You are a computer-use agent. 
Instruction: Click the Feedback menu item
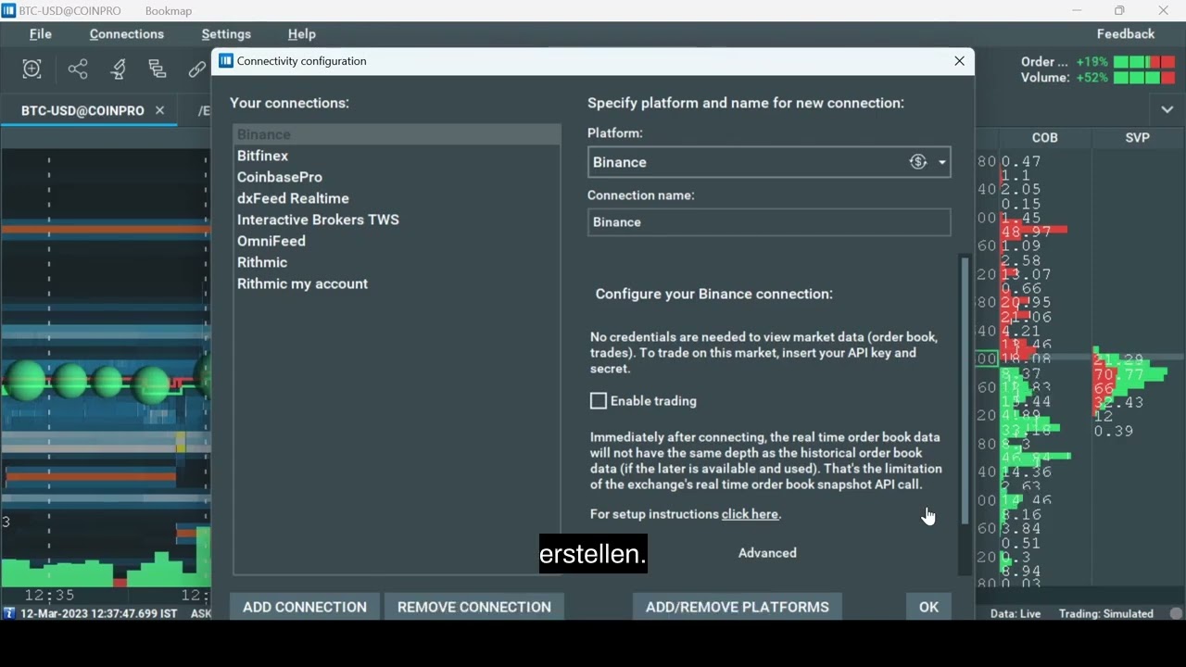1126,34
